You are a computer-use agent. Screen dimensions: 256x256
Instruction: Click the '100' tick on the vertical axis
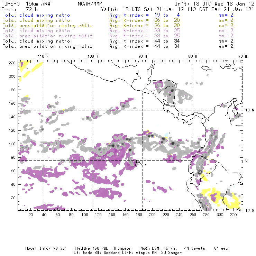click(x=12, y=144)
